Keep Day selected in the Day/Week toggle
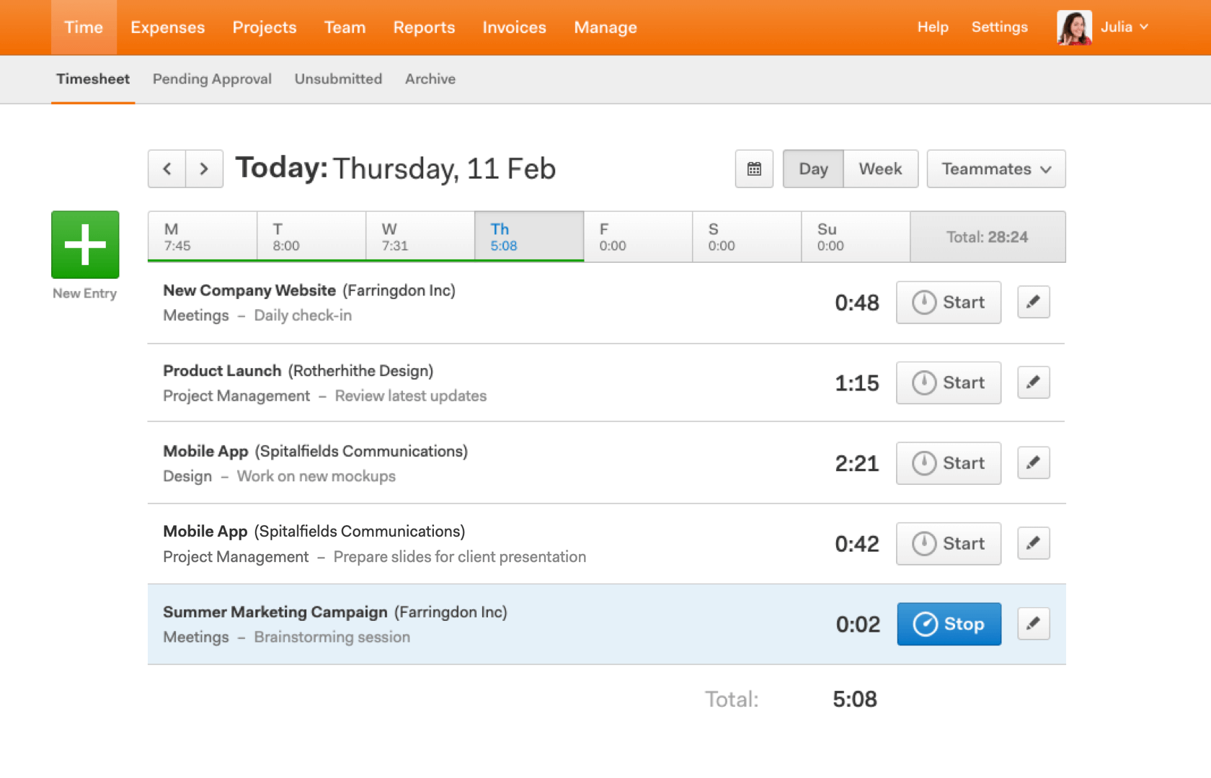 [812, 169]
